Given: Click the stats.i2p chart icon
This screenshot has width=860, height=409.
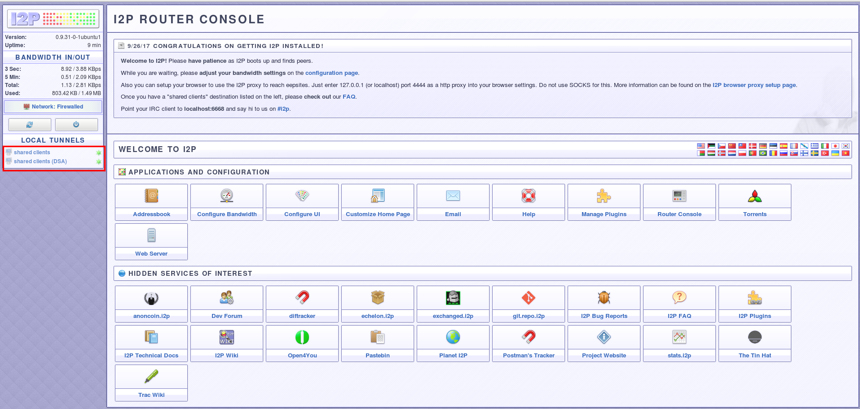Looking at the screenshot, I should [679, 337].
